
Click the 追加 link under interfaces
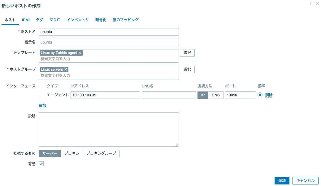click(x=42, y=106)
